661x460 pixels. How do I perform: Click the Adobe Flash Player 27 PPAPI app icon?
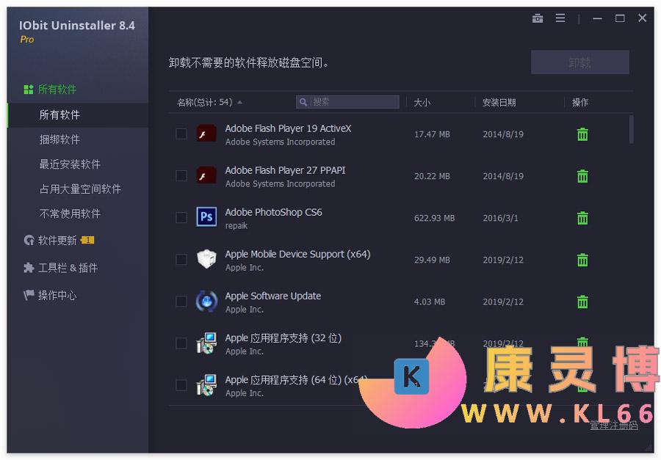click(x=206, y=175)
